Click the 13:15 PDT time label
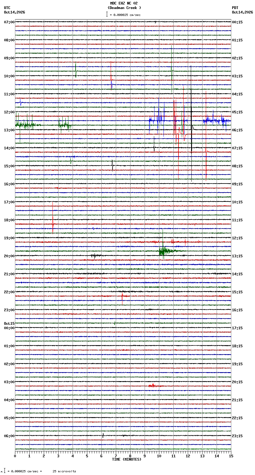The image size is (255, 475). coord(237,256)
